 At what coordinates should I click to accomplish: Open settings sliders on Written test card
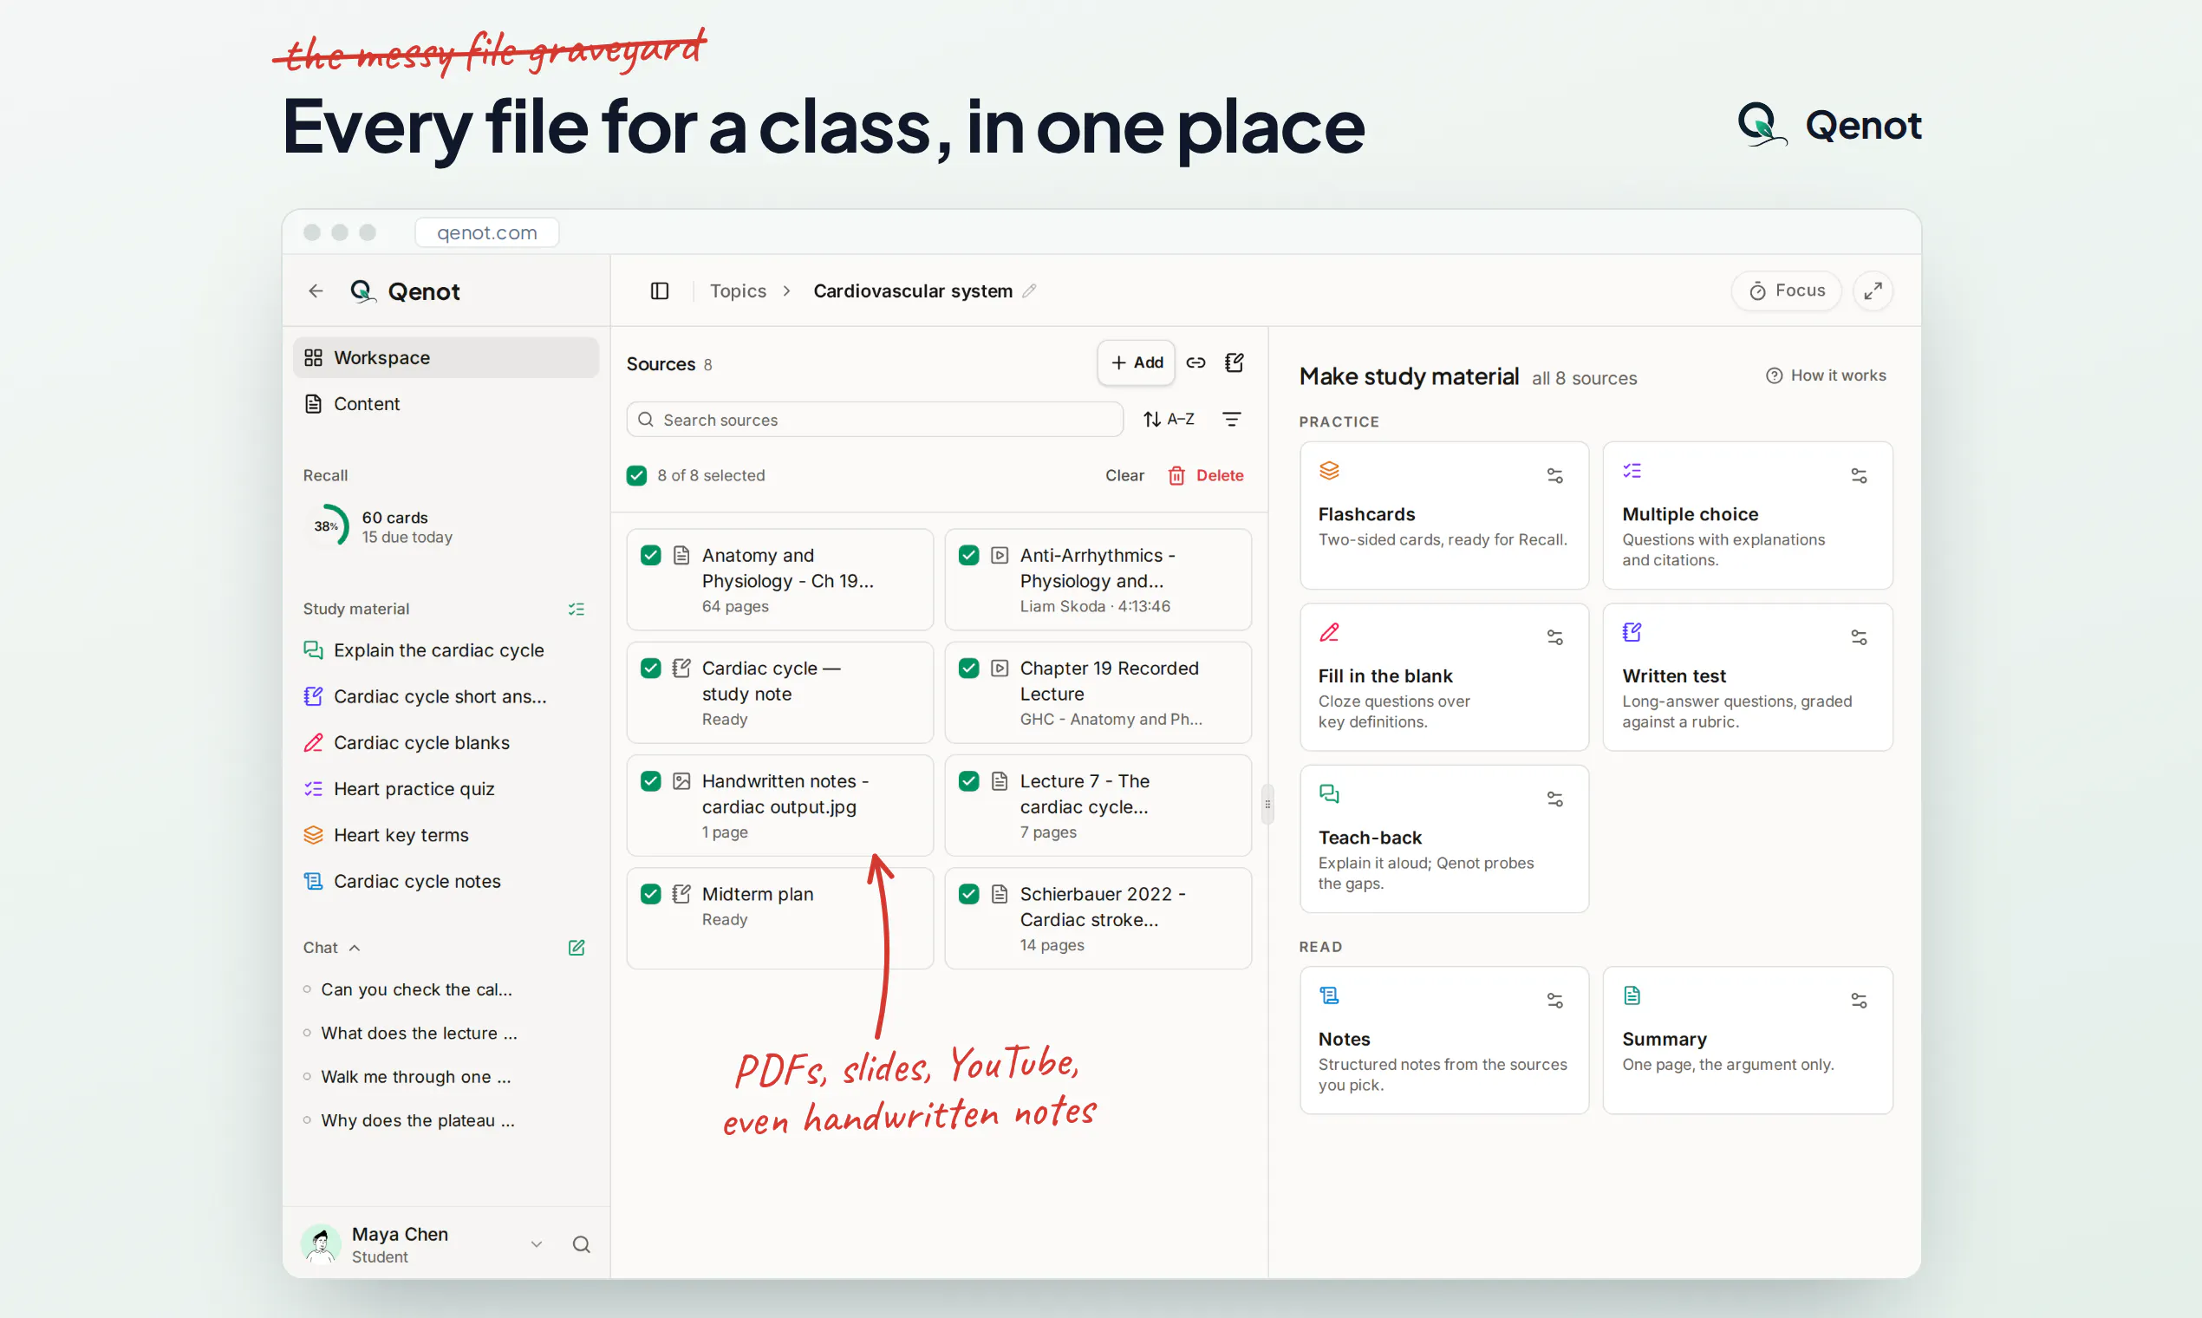(1859, 637)
